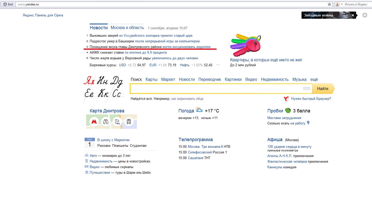The width and height of the screenshot is (372, 205).
Task: Expand the 'ещё' services menu
Action: [314, 80]
